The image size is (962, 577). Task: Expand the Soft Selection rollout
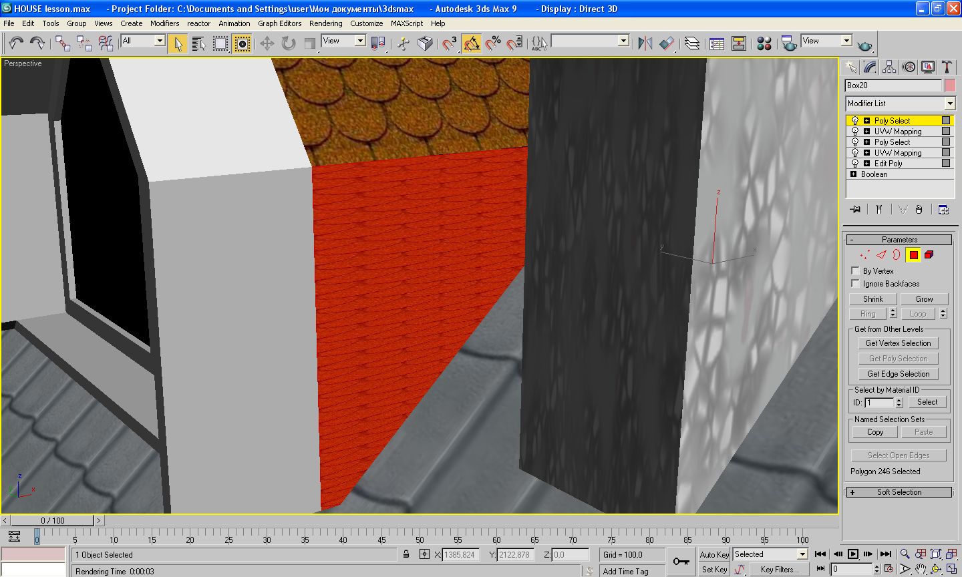pyautogui.click(x=899, y=492)
